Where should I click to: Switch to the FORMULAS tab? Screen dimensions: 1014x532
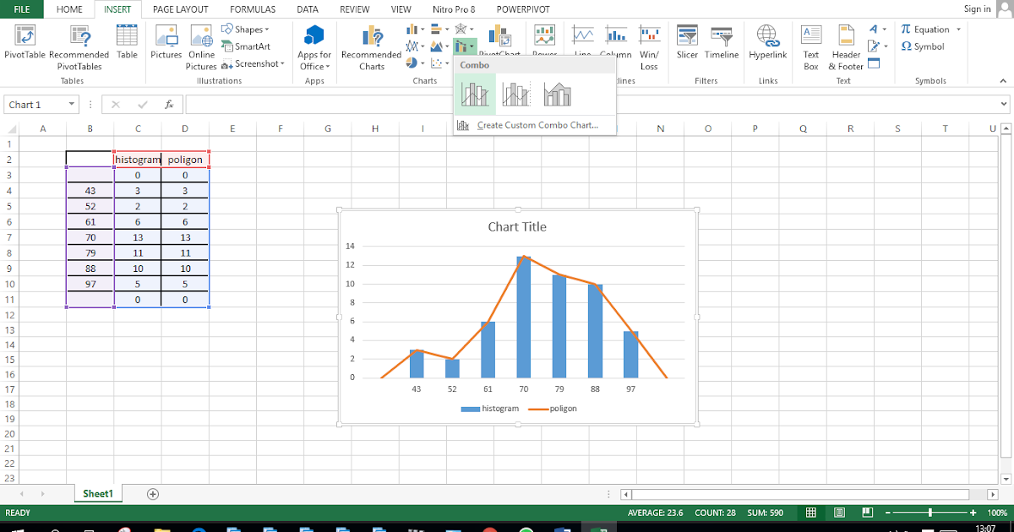click(254, 9)
